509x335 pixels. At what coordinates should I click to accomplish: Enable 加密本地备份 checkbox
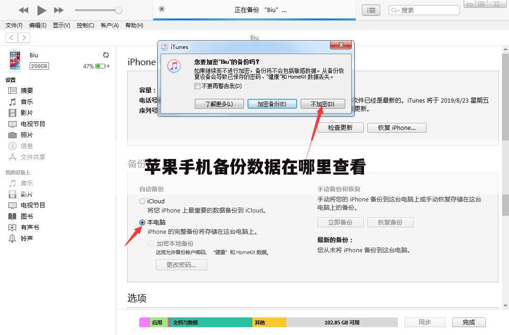coord(150,244)
